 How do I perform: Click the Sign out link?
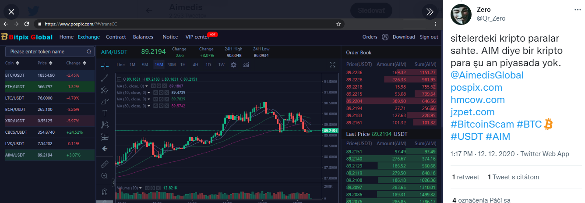[x=429, y=37]
